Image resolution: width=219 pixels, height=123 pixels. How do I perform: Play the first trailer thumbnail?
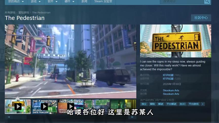[x=18, y=107]
